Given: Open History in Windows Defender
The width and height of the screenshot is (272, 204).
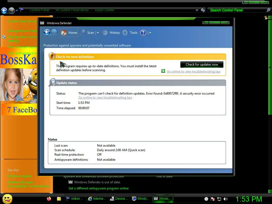Looking at the screenshot, I should point(111,33).
